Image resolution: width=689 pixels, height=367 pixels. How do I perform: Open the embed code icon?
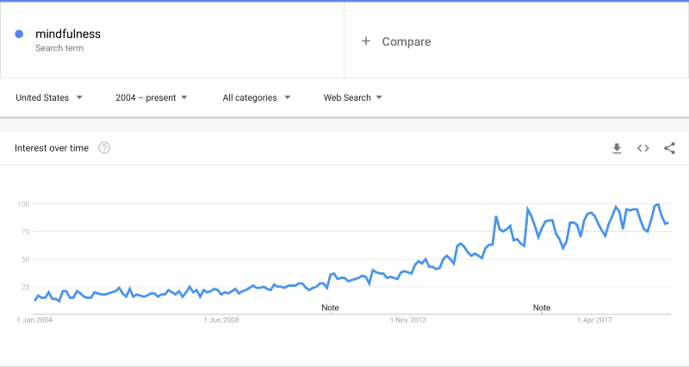(x=642, y=148)
